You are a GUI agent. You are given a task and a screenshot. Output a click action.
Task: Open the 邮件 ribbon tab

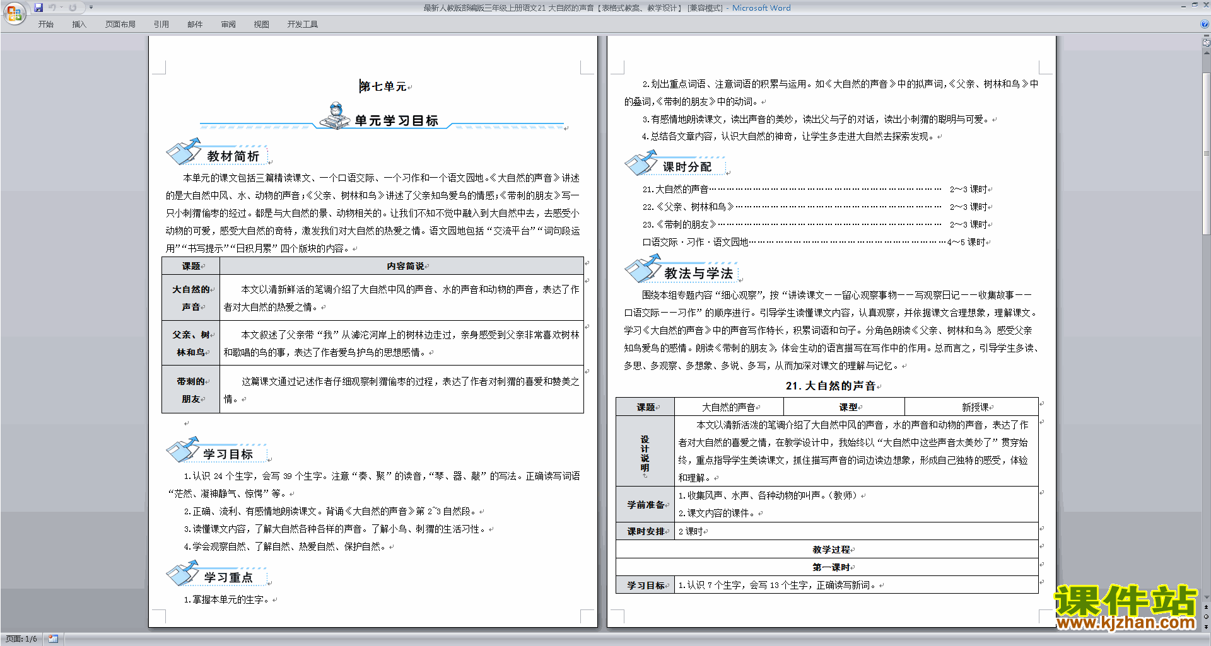click(x=195, y=24)
